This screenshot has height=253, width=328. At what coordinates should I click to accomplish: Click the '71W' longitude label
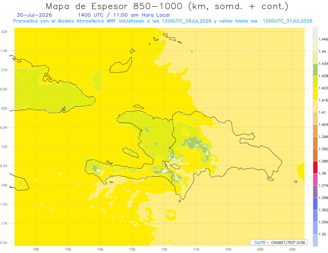[x=196, y=249]
